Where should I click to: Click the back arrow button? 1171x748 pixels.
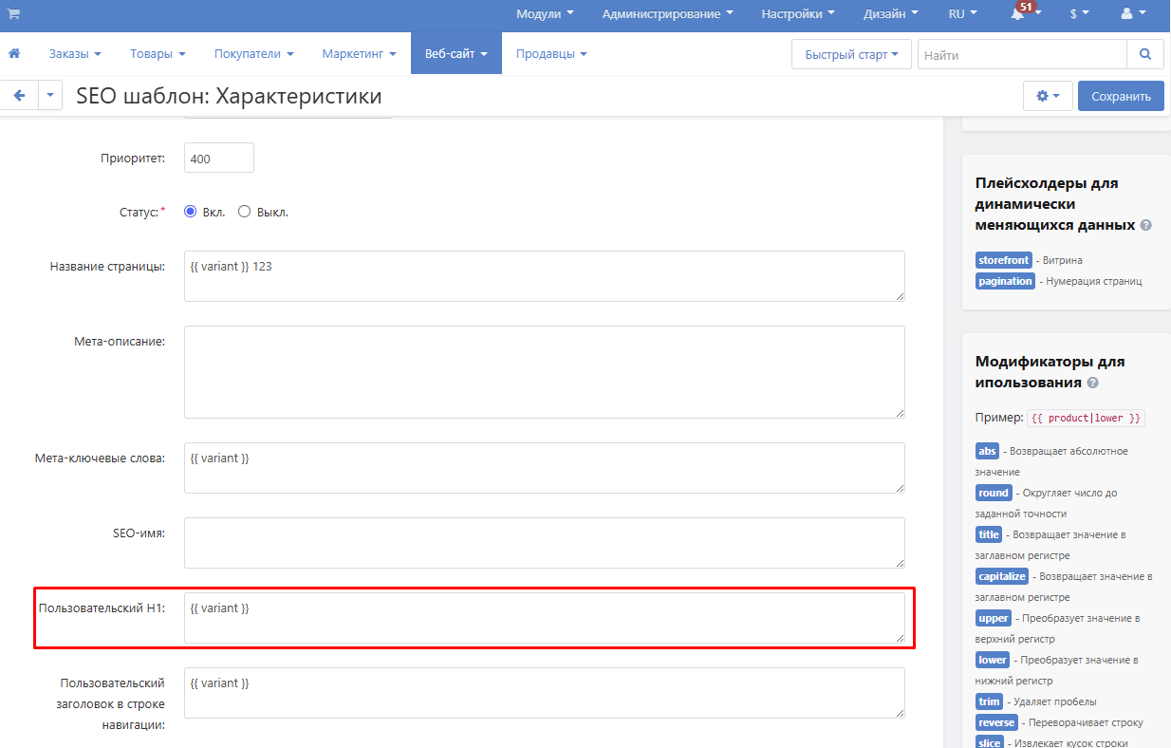tap(19, 96)
